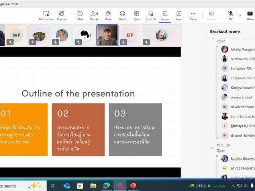Viewport: 255px width, 191px height.
Task: Select the Rooms tab
Action: [165, 16]
